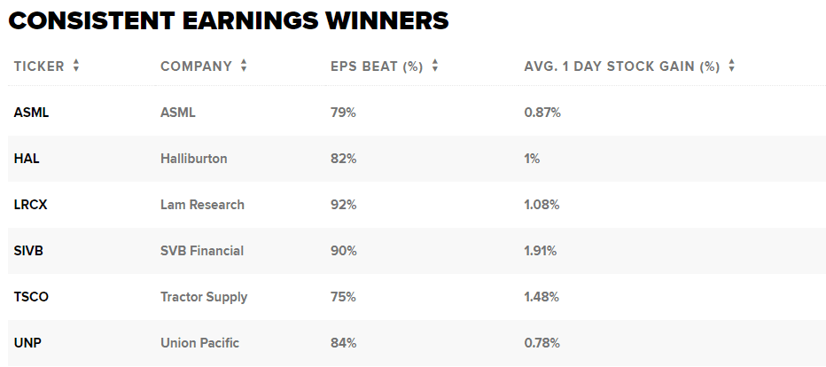
Task: Open the LRCX ticker link
Action: (x=30, y=205)
